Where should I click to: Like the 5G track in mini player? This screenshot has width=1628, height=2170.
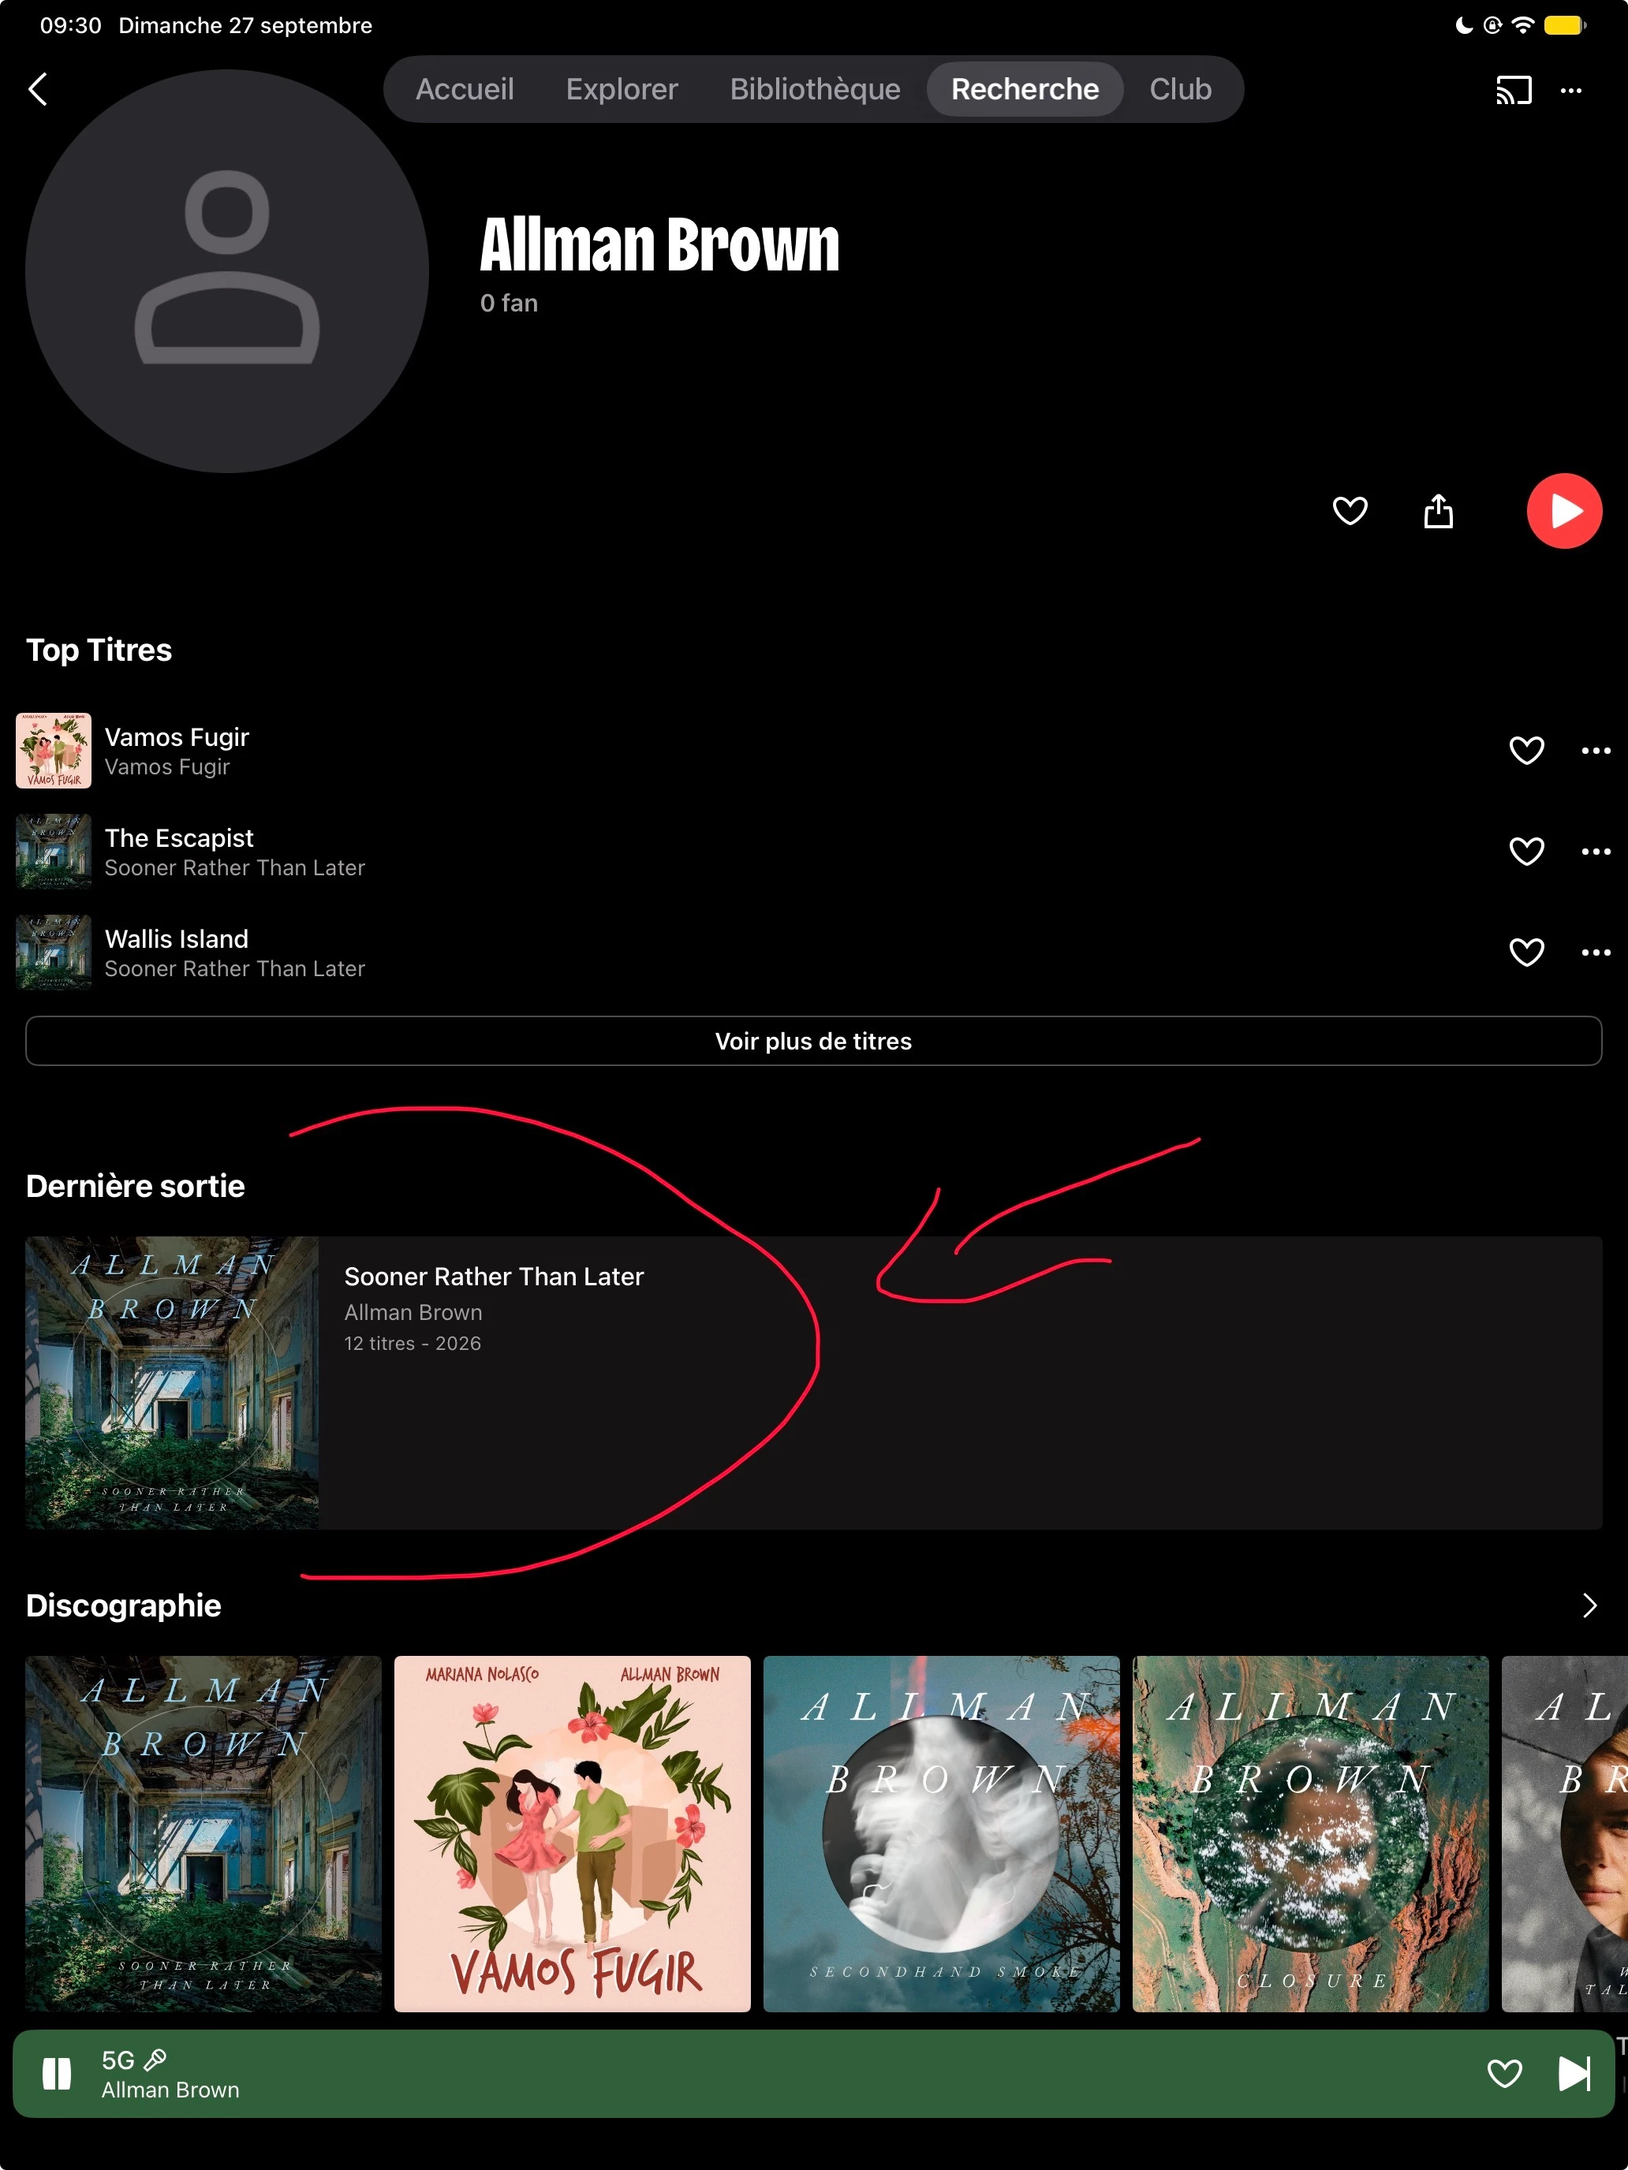click(x=1504, y=2074)
